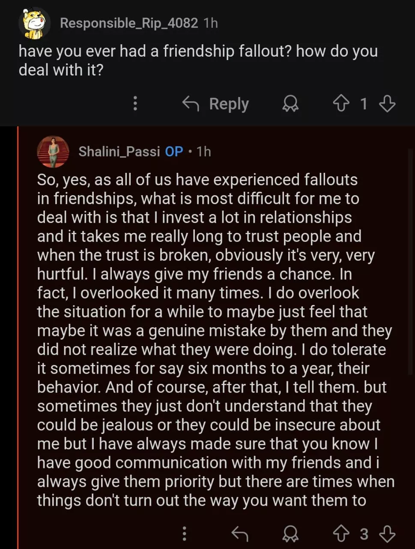The height and width of the screenshot is (549, 415).
Task: Visit the Shalini_Passi username link
Action: click(119, 151)
